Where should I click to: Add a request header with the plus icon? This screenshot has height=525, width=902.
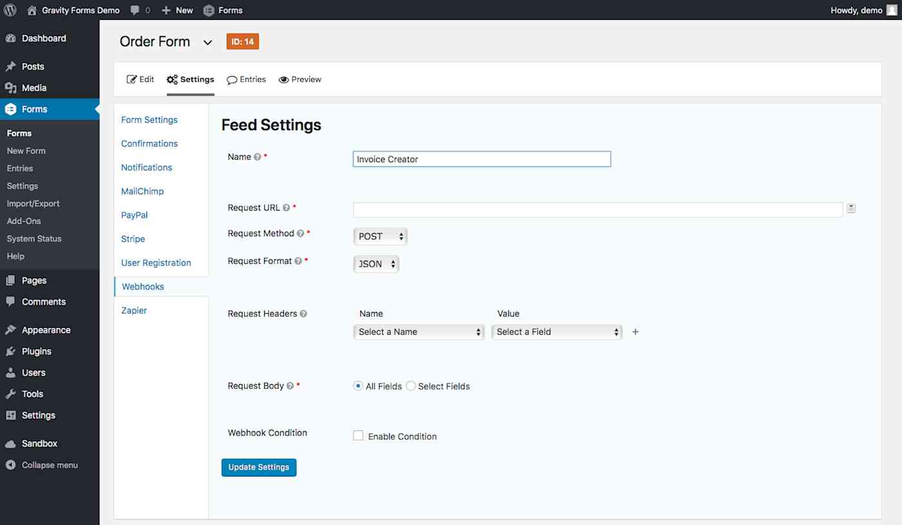[635, 331]
